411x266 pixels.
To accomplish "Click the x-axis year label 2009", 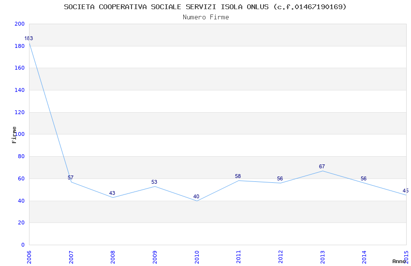I will coord(155,257).
